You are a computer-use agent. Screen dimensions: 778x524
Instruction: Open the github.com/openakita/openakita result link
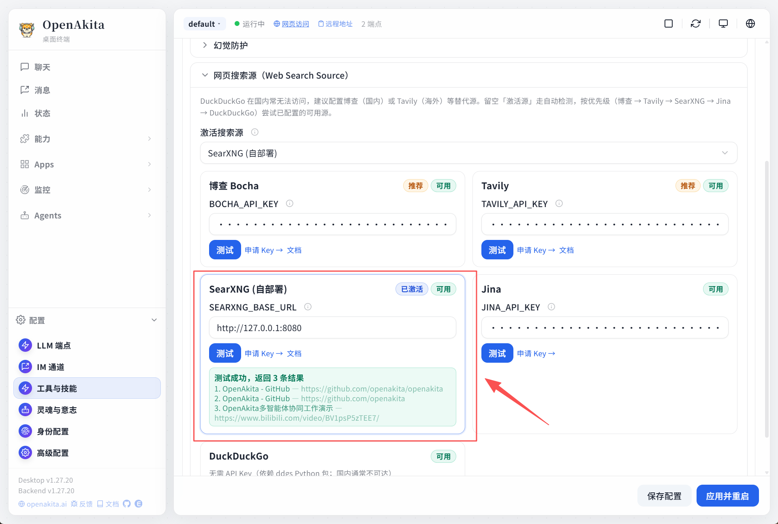pyautogui.click(x=372, y=389)
